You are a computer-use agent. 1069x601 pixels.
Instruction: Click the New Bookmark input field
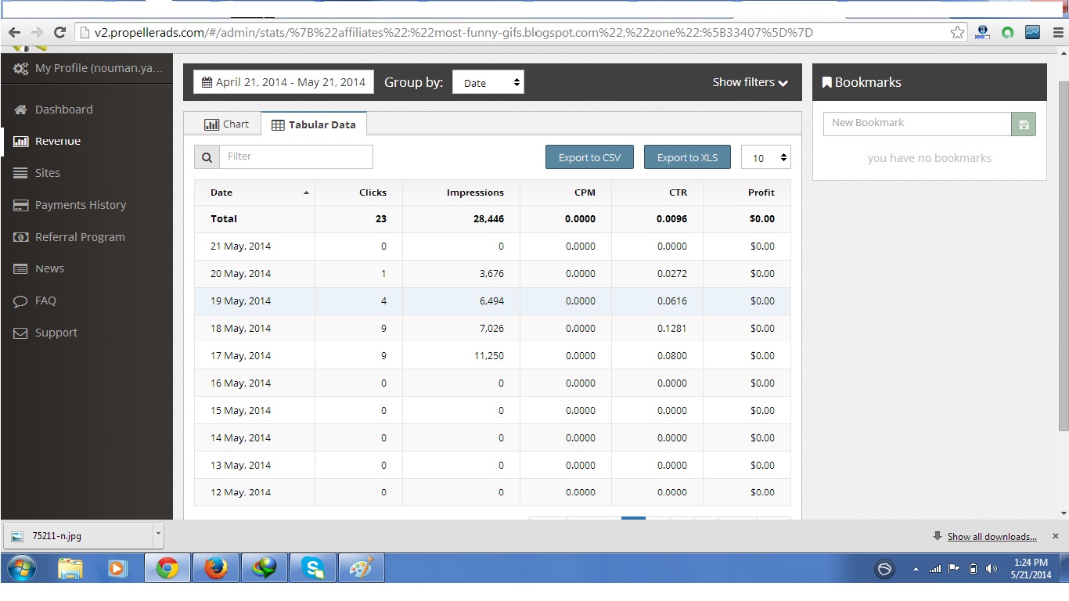916,123
